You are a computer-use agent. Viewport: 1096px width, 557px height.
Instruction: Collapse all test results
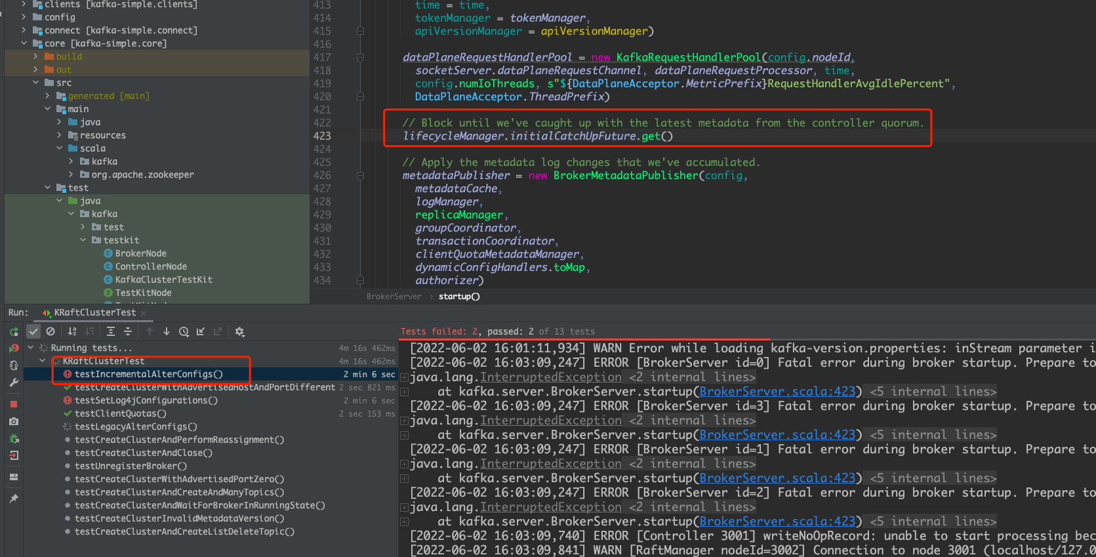pos(128,332)
